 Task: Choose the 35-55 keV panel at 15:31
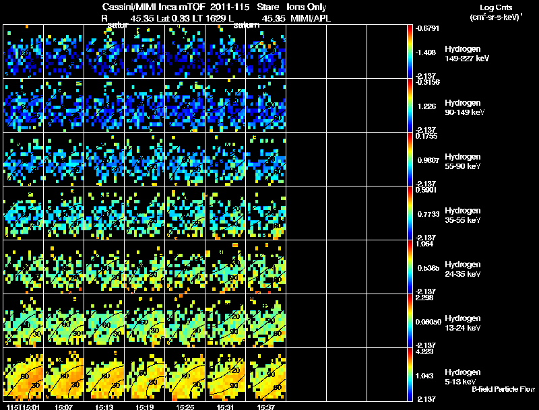(225, 213)
